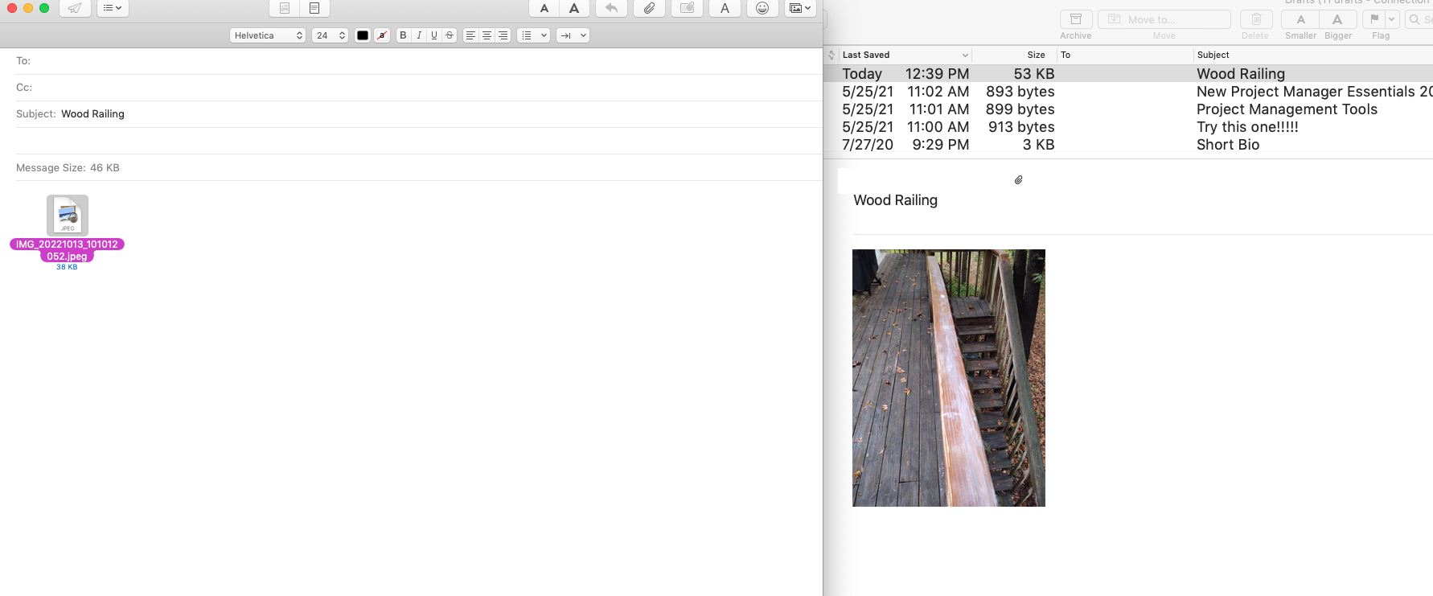Click into the To: recipient field
The height and width of the screenshot is (596, 1433).
coord(426,61)
